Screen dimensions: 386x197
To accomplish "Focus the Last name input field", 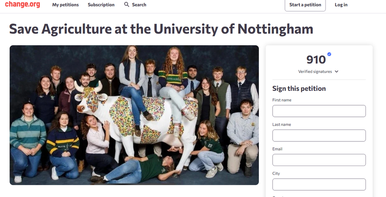I will [319, 135].
